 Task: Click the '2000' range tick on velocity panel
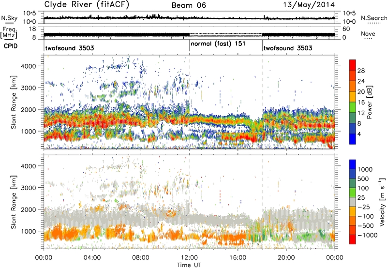(28, 209)
